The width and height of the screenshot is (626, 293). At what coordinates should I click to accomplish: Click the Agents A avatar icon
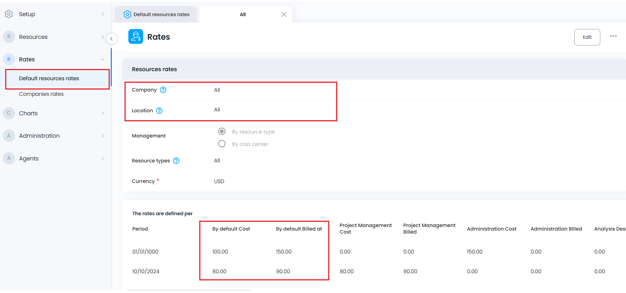point(9,158)
